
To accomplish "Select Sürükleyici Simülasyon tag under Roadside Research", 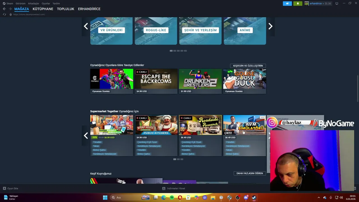I will tap(193, 146).
